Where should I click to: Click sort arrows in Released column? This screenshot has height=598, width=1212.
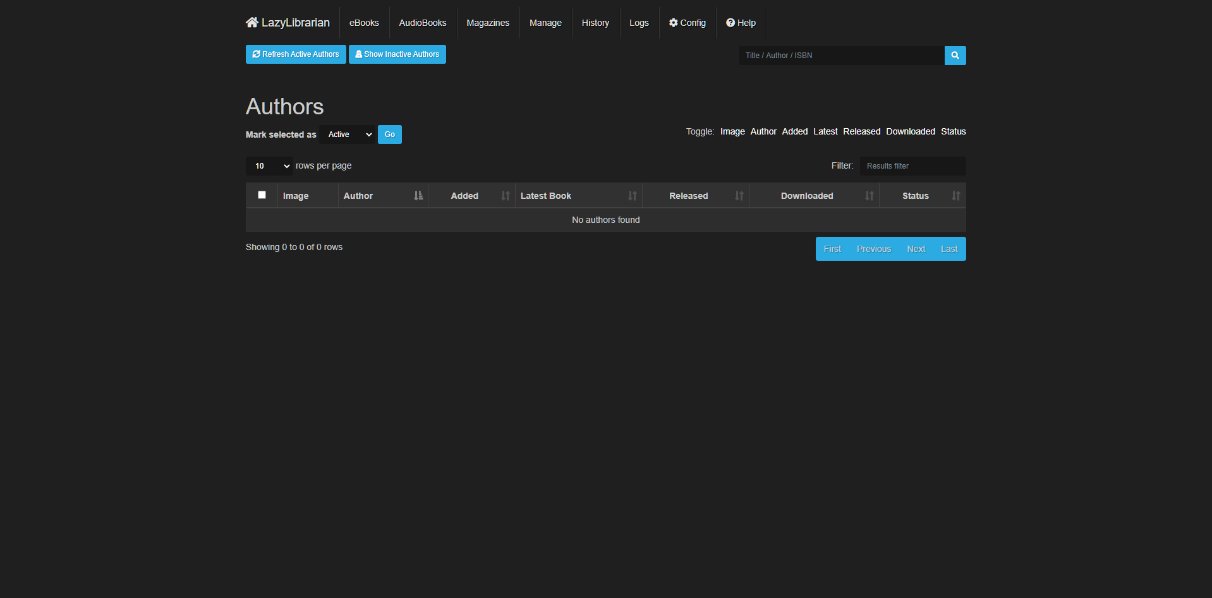pos(739,196)
